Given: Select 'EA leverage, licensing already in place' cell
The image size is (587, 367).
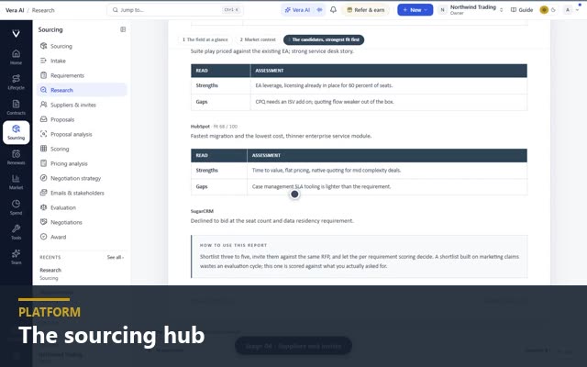Looking at the screenshot, I should (389, 85).
